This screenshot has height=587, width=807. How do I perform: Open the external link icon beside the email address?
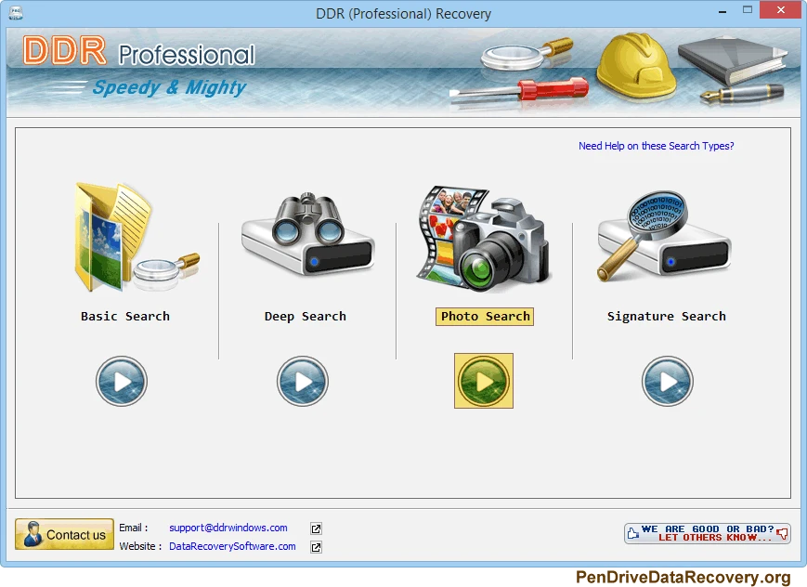click(x=315, y=528)
